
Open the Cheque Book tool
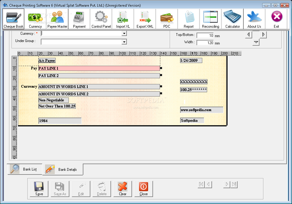point(13,18)
